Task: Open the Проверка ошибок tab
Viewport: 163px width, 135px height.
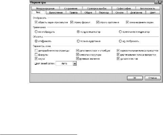Action: coord(97,8)
